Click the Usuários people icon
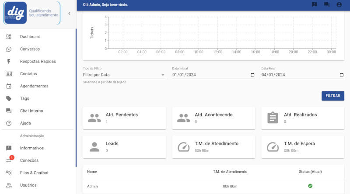 (x=9, y=185)
